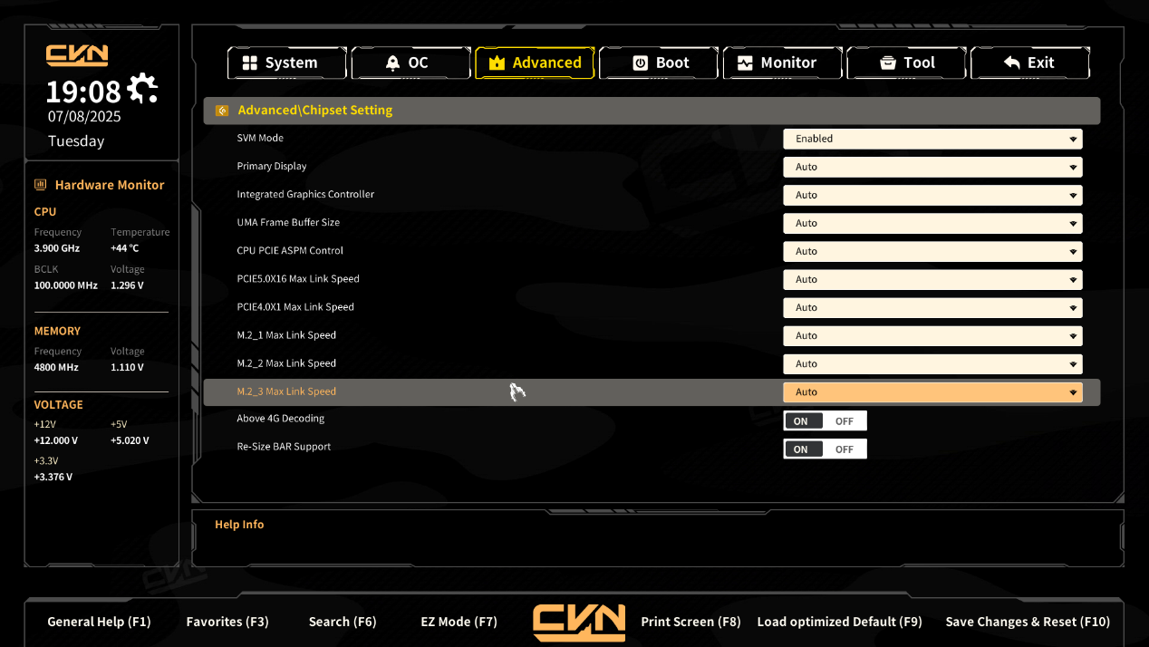Click the settings gear icon beside the clock
Image resolution: width=1149 pixels, height=647 pixels.
[142, 88]
